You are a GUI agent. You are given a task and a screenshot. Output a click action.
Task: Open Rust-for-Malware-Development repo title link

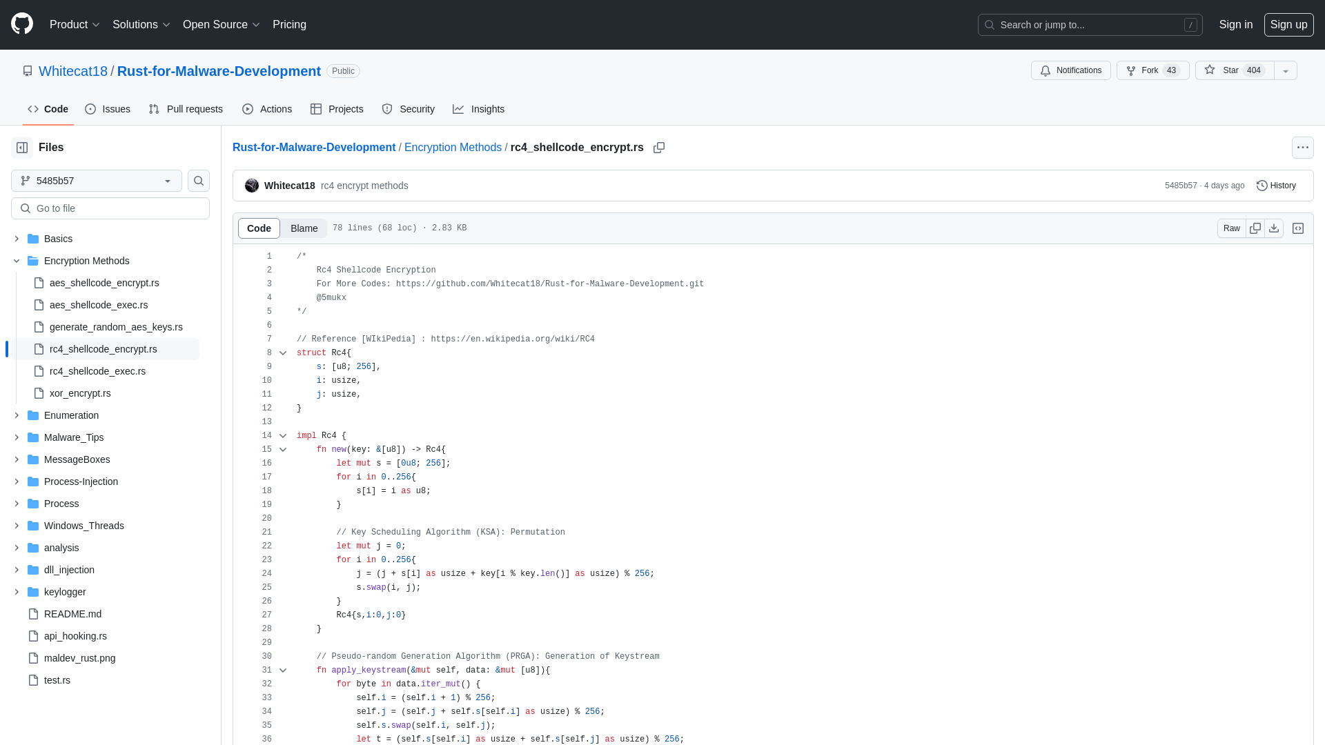(x=219, y=71)
